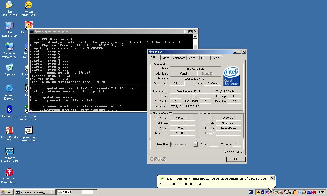Image resolution: width=327 pixels, height=196 pixels.
Task: Click the CPU-Z title bar icon
Action: tap(150, 52)
